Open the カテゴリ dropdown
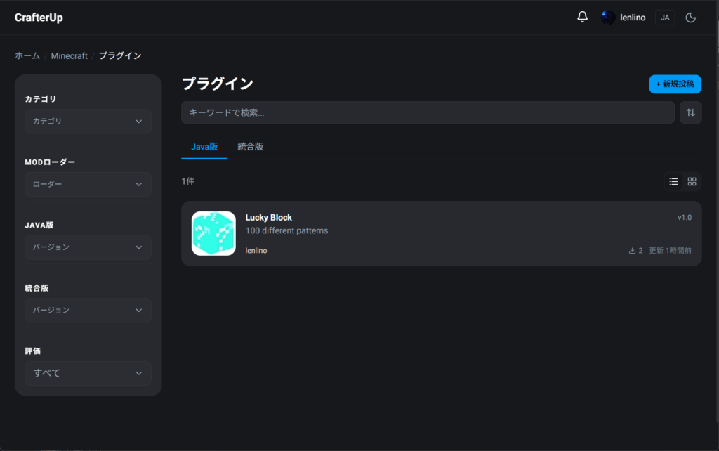The width and height of the screenshot is (719, 451). click(x=88, y=121)
